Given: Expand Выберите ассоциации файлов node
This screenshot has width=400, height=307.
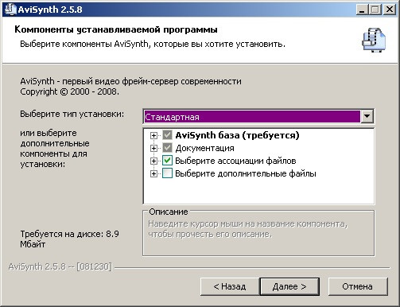Looking at the screenshot, I should tap(153, 161).
